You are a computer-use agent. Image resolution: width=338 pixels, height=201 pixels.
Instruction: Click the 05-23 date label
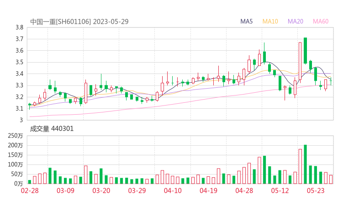click(x=316, y=190)
